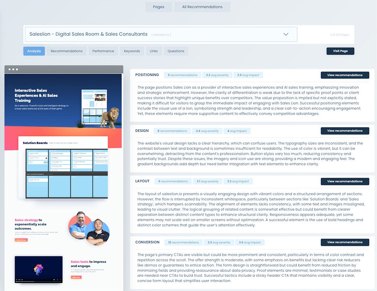377x291 pixels.
Task: Click Design 8 recommendations badge
Action: pyautogui.click(x=172, y=131)
